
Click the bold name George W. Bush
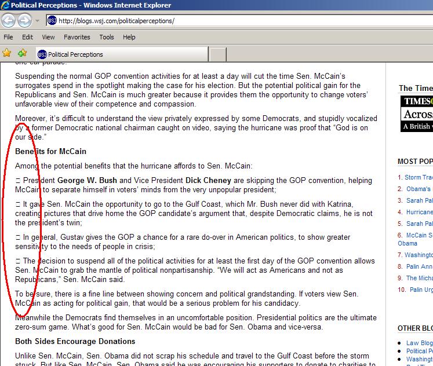pyautogui.click(x=88, y=180)
